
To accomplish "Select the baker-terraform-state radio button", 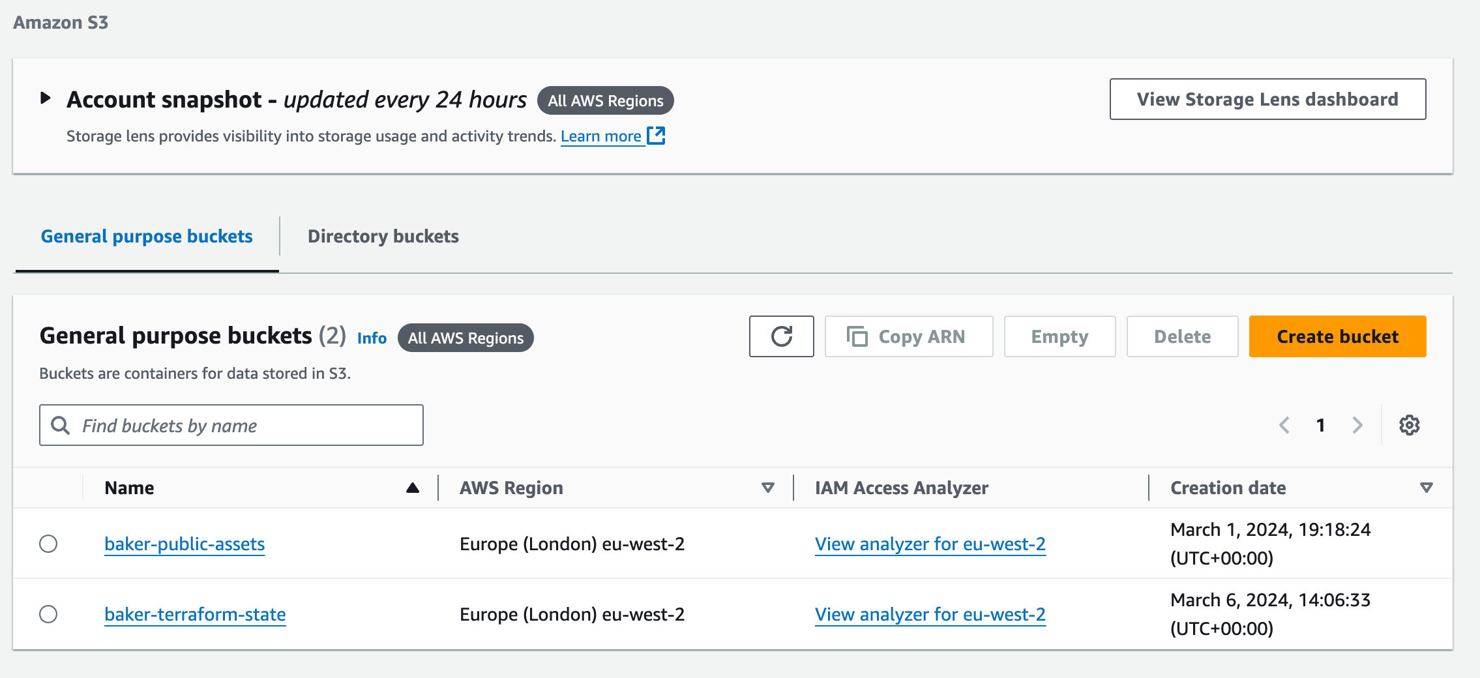I will click(x=48, y=614).
